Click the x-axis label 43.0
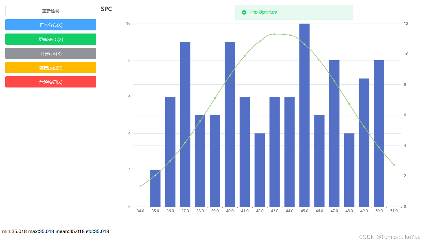The height and width of the screenshot is (242, 425). coord(275,211)
